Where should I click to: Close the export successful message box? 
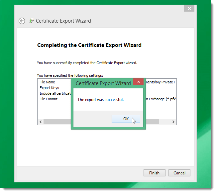click(139, 82)
